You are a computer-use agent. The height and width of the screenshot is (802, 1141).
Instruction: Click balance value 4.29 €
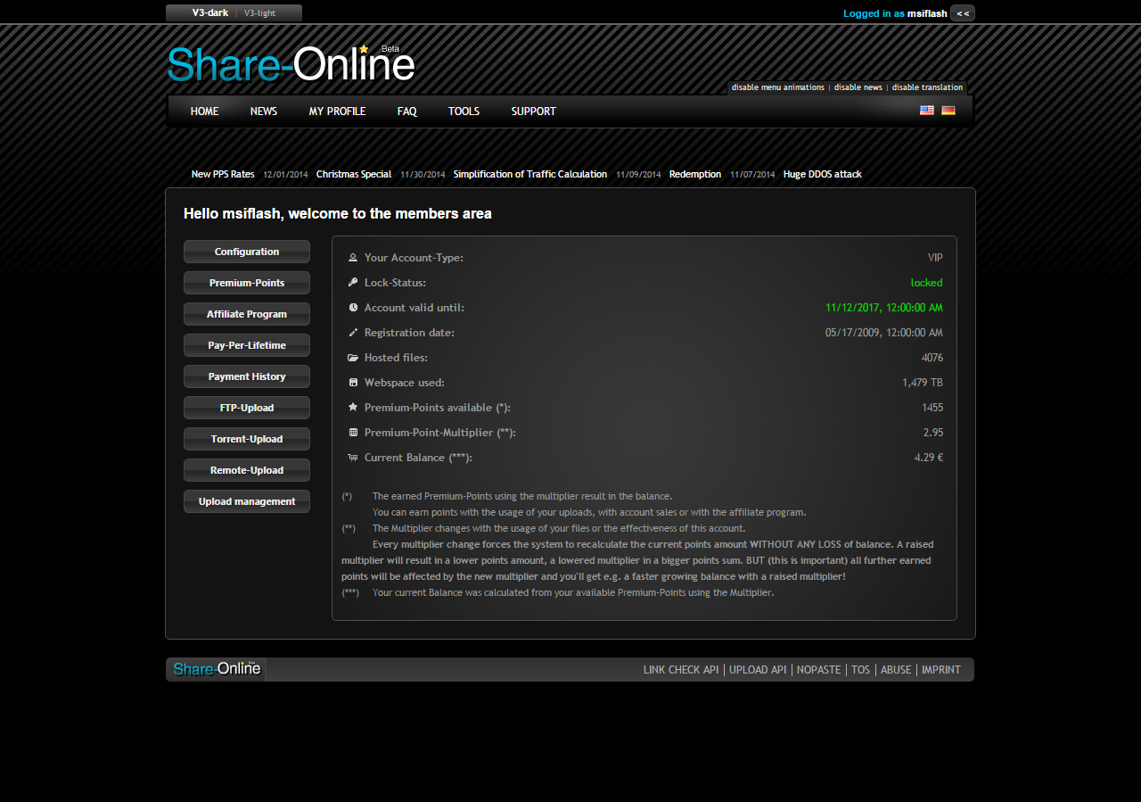929,458
